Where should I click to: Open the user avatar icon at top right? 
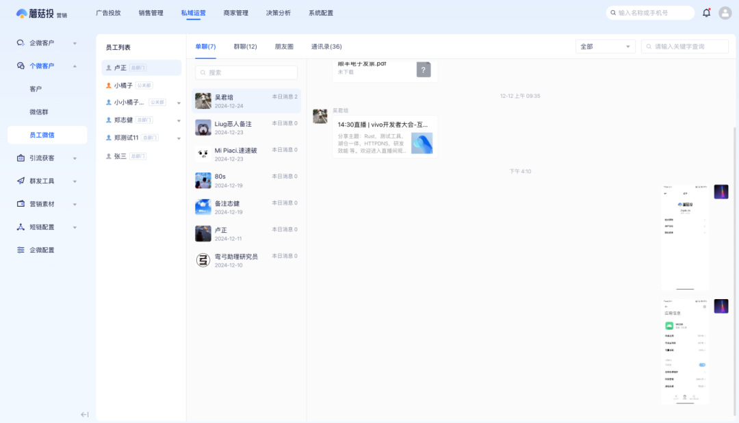tap(725, 12)
